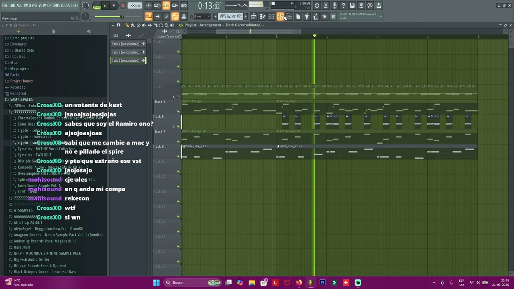Open the EDIT menu
514x289 pixels.
12,6
